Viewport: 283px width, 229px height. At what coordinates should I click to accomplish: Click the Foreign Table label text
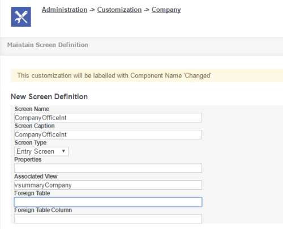(x=32, y=193)
